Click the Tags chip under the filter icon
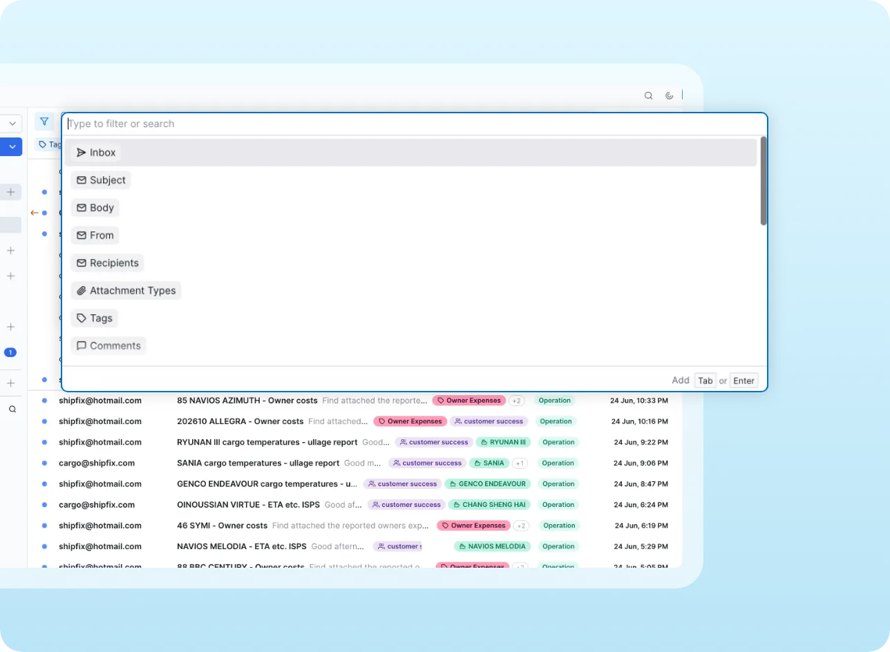The width and height of the screenshot is (890, 652). point(50,144)
